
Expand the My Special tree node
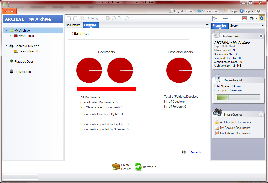pos(10,36)
